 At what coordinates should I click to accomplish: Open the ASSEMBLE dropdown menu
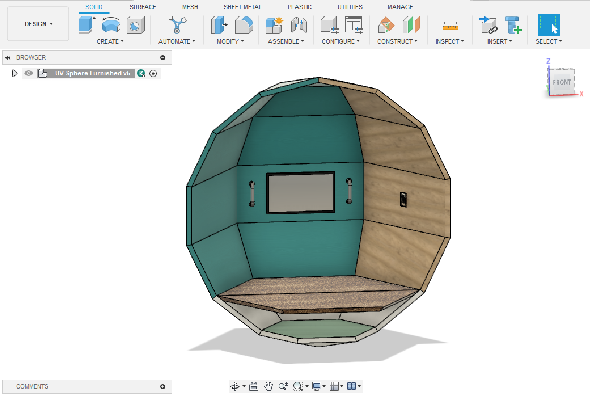286,41
